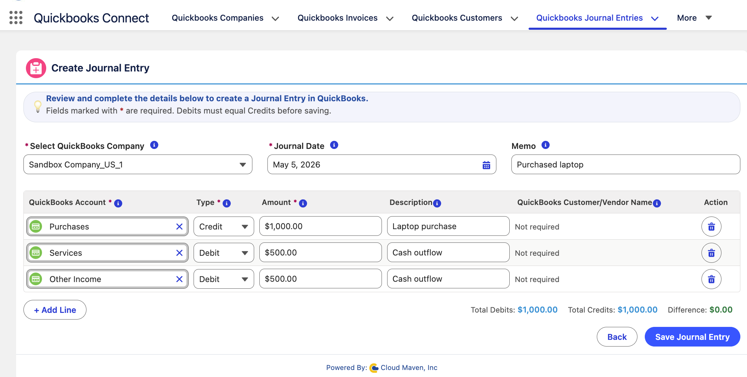Screen dimensions: 747x377
Task: Expand Quickbooks Invoices tab menu chevron
Action: click(390, 19)
